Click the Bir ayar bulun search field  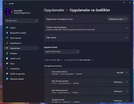tap(22, 20)
